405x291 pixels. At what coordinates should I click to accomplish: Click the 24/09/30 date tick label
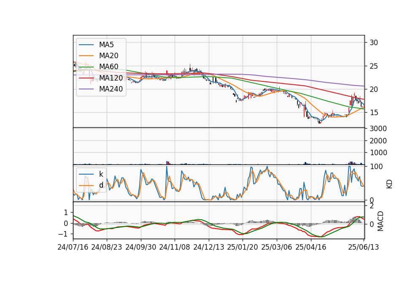point(141,247)
